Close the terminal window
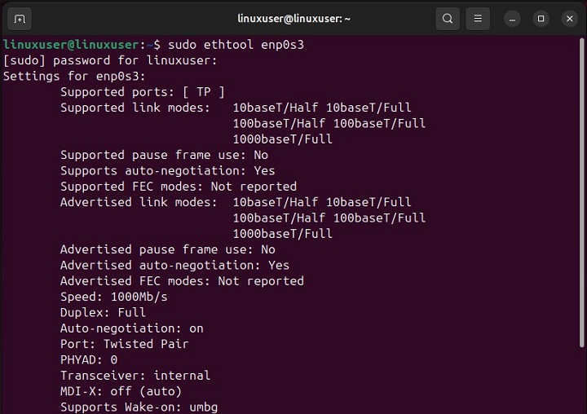Screen dimensions: 587x414 click(568, 18)
